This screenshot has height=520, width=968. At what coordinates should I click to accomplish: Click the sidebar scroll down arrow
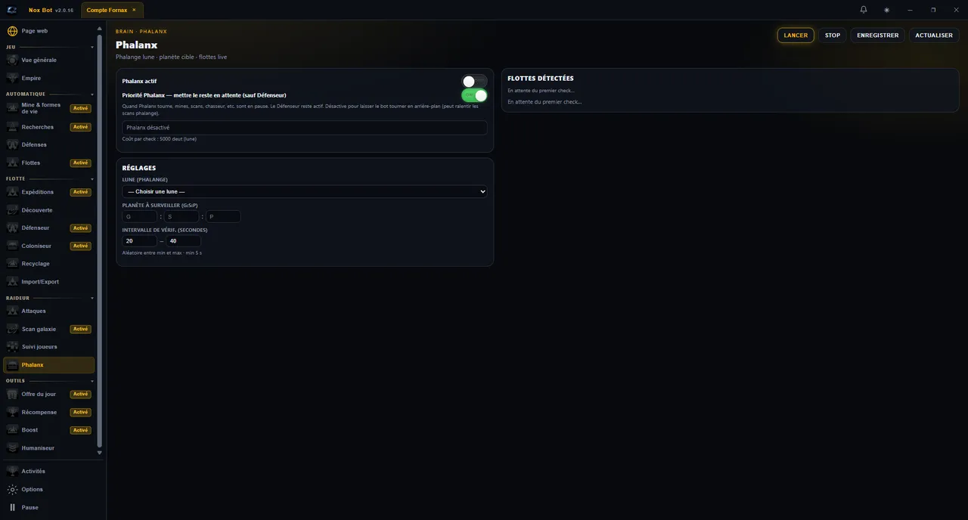click(x=99, y=453)
